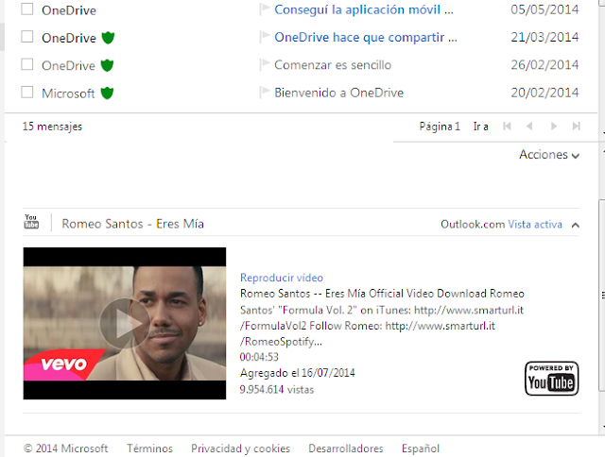Viewport: 605px width, 457px height.
Task: Open 'Bienvenido a OneDrive' email
Action: tap(338, 93)
